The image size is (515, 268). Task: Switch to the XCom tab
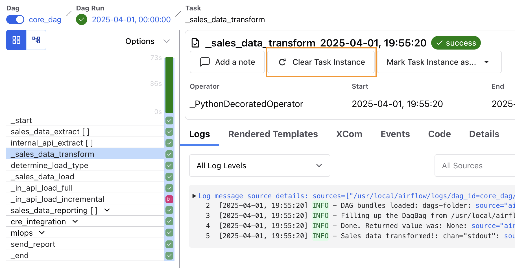349,134
